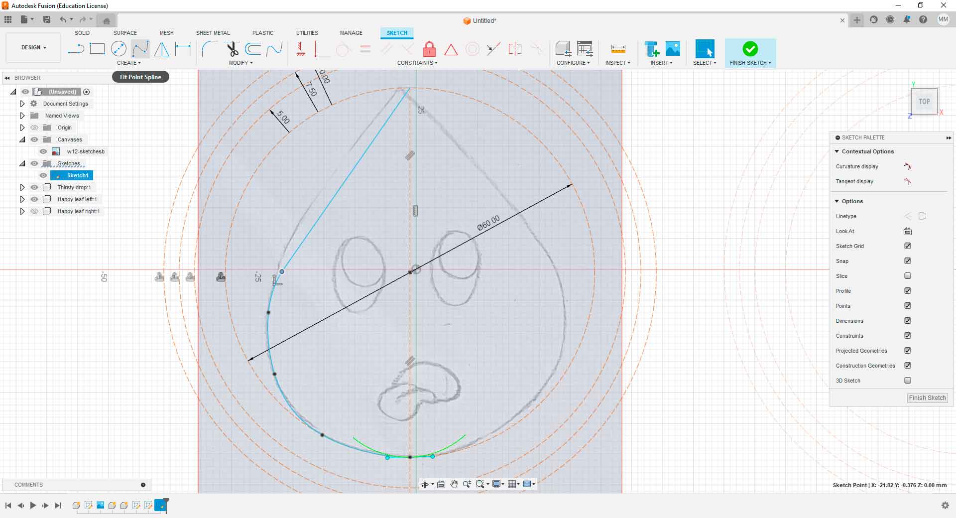Click the TOP face of the ViewCube

pos(924,102)
